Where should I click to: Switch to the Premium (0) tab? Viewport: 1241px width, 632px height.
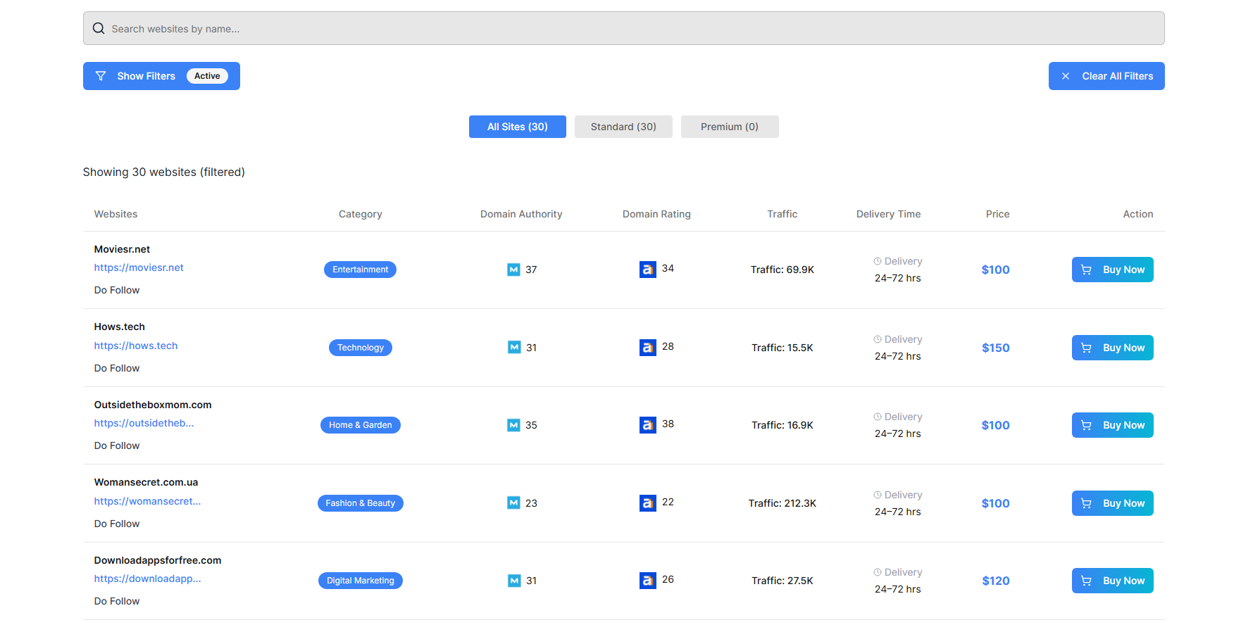[729, 127]
